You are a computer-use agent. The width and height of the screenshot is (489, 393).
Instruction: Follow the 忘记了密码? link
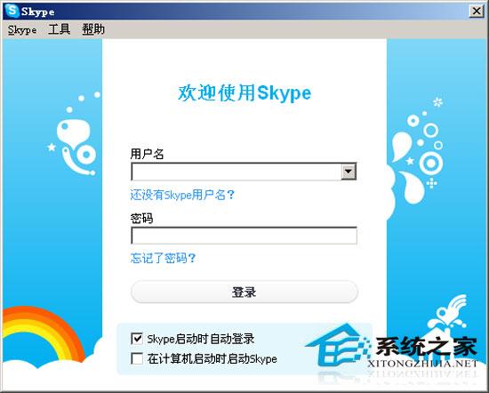point(163,258)
